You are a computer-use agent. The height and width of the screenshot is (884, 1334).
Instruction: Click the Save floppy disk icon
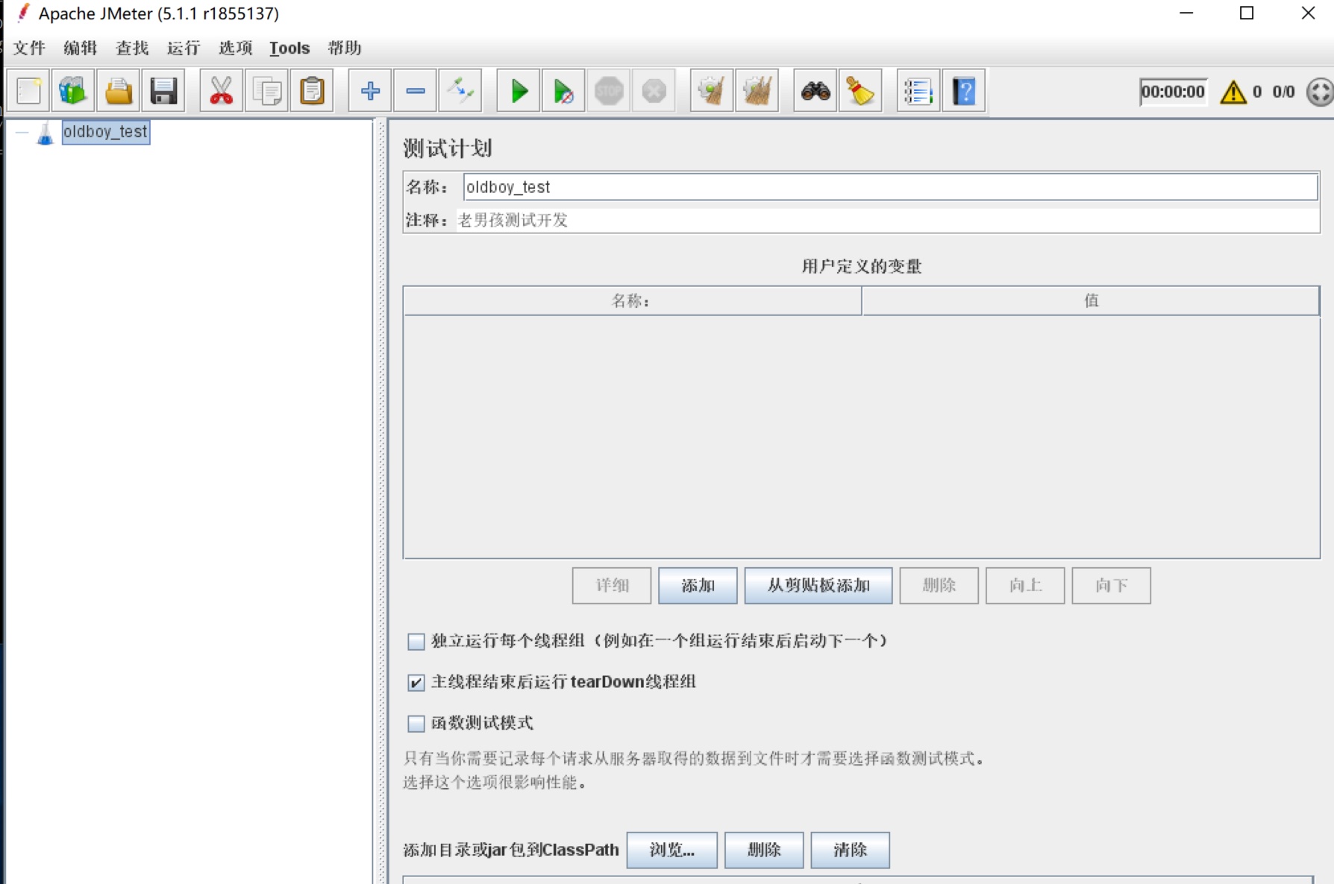pyautogui.click(x=163, y=92)
